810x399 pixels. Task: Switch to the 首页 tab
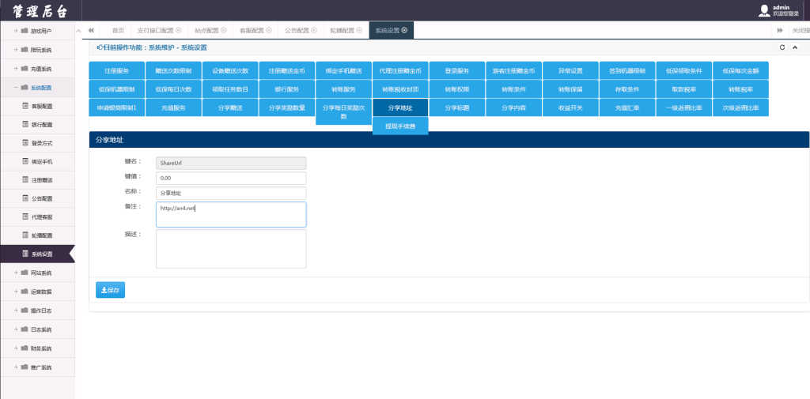[118, 30]
